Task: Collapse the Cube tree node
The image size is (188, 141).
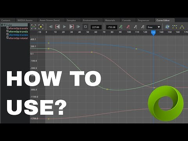Action: [2, 25]
